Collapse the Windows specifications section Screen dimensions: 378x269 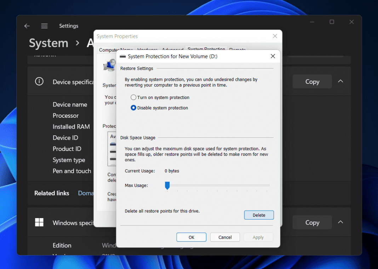(340, 222)
